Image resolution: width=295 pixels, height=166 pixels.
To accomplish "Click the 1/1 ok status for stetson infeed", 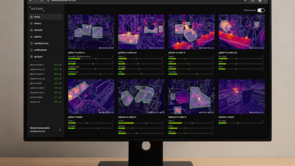I will tap(58, 97).
